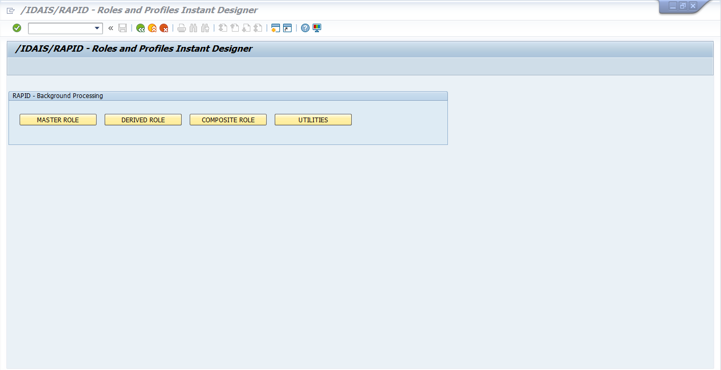Click the COMPOSITE ROLE button
Image resolution: width=721 pixels, height=370 pixels.
[228, 120]
